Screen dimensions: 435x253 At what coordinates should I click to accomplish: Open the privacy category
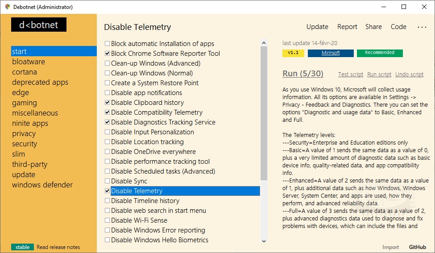(x=24, y=133)
